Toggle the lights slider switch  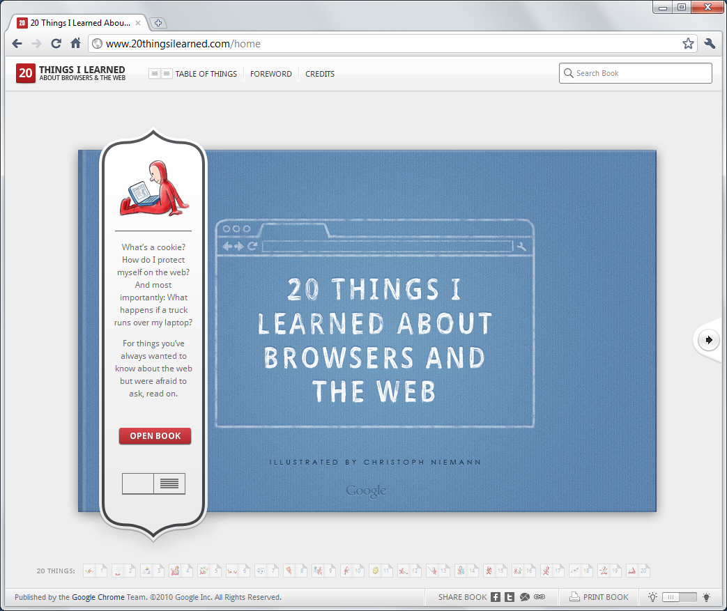pos(679,597)
